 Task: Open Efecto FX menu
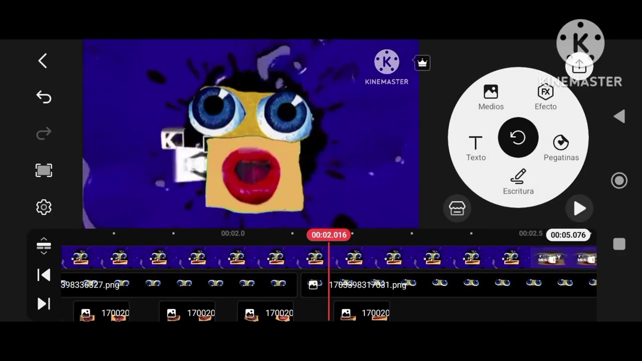coord(545,97)
